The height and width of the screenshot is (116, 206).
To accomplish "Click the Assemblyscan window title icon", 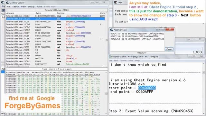I will coord(111,30).
